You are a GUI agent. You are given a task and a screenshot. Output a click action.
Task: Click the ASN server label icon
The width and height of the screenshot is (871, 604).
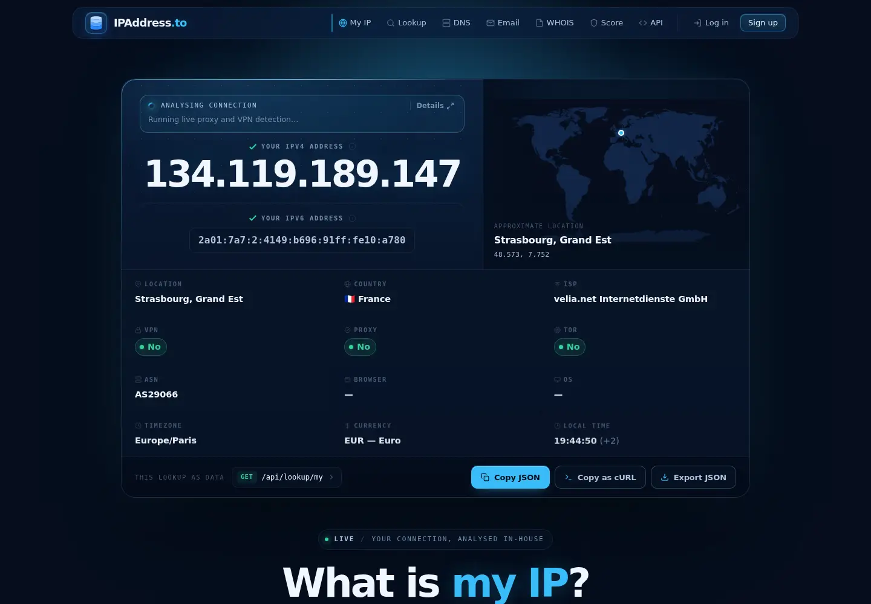[138, 379]
